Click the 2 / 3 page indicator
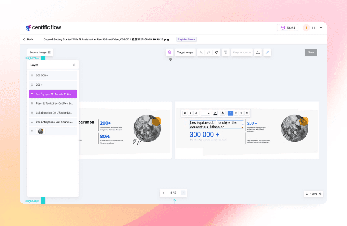The image size is (347, 226). tap(173, 193)
